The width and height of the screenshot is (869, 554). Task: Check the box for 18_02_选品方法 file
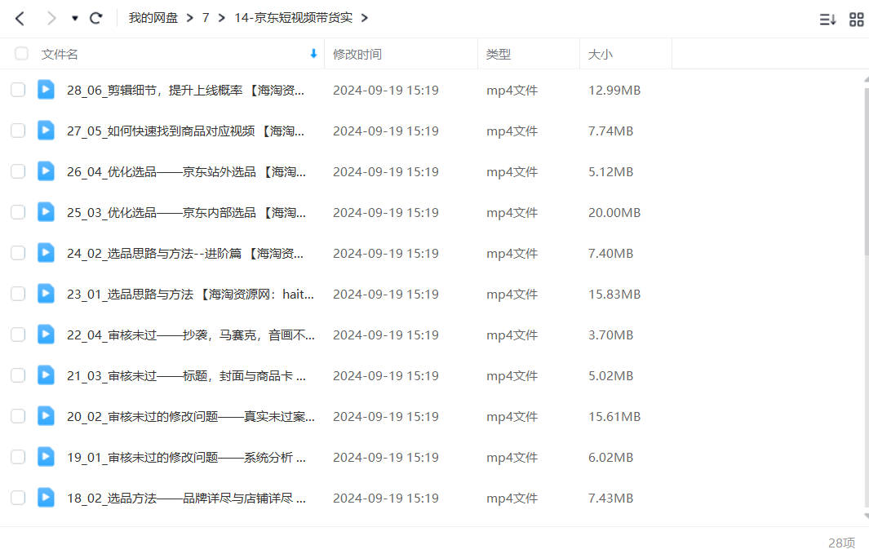[18, 498]
